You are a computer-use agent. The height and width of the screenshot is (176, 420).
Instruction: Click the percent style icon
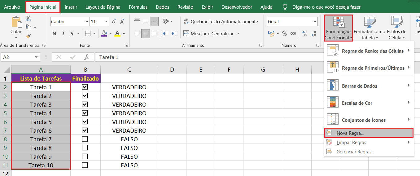click(x=284, y=33)
